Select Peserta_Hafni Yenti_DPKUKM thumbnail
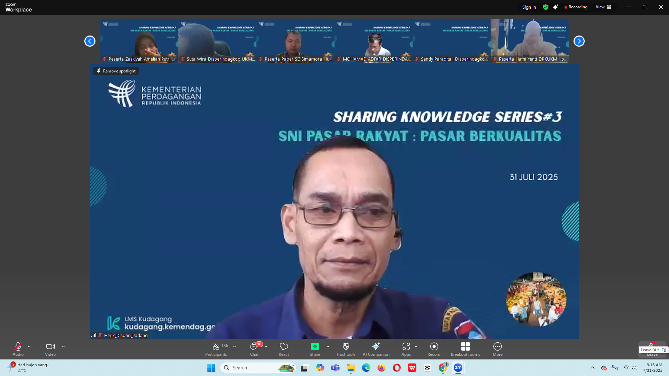669x376 pixels. click(x=530, y=41)
